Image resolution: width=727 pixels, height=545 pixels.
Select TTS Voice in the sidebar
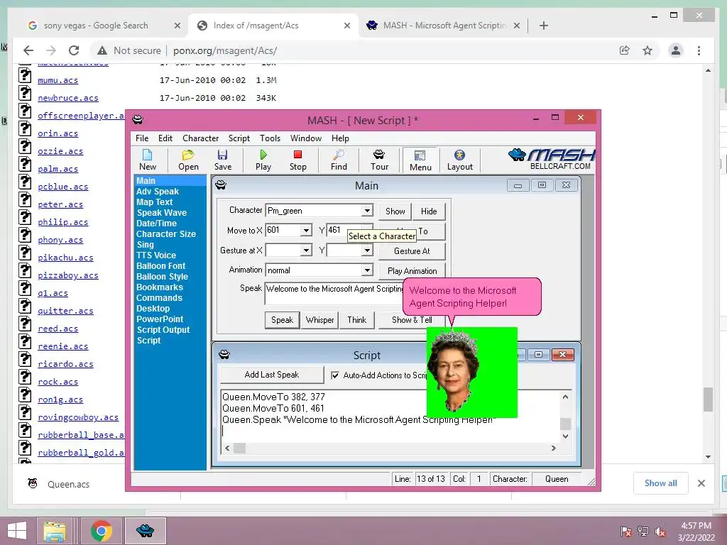pyautogui.click(x=155, y=255)
